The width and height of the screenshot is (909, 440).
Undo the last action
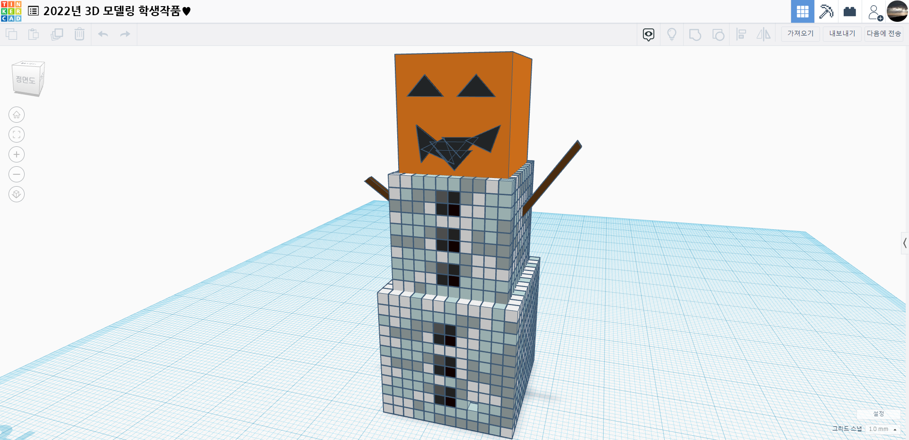coord(103,34)
